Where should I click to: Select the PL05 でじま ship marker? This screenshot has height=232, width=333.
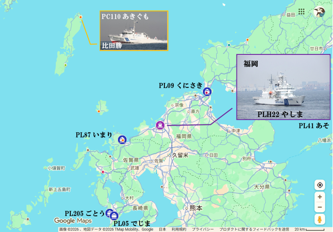114,216
